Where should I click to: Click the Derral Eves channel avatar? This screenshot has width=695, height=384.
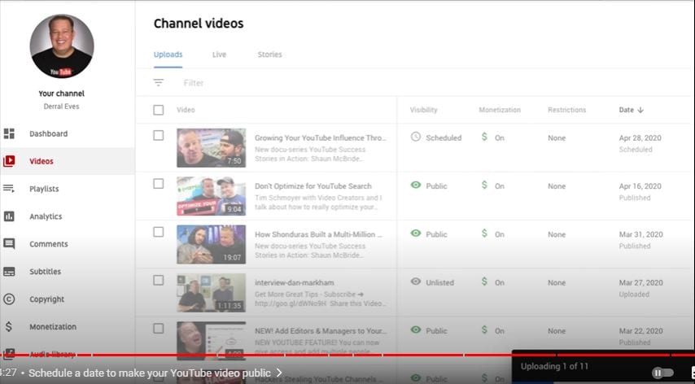pos(62,46)
